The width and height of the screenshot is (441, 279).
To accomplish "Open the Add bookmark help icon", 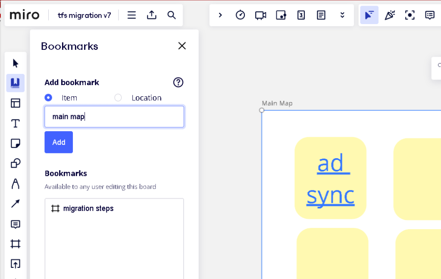I will coord(178,83).
